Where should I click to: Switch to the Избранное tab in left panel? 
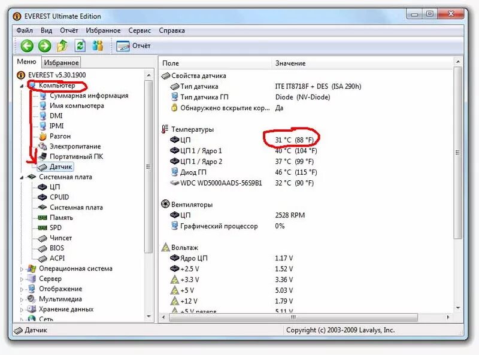[61, 63]
